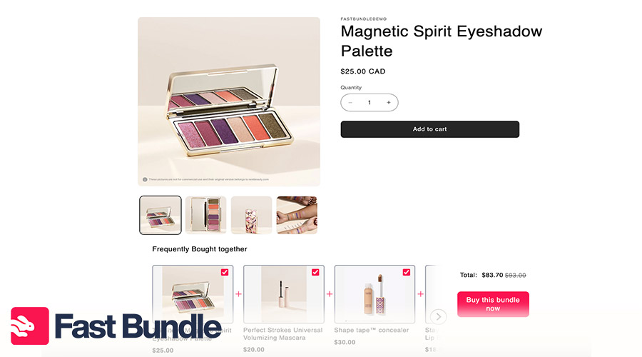Select the second open palette thumbnail
This screenshot has width=642, height=357.
[x=206, y=215]
